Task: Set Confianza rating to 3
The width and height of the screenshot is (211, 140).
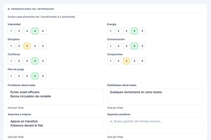Action: pos(27,61)
